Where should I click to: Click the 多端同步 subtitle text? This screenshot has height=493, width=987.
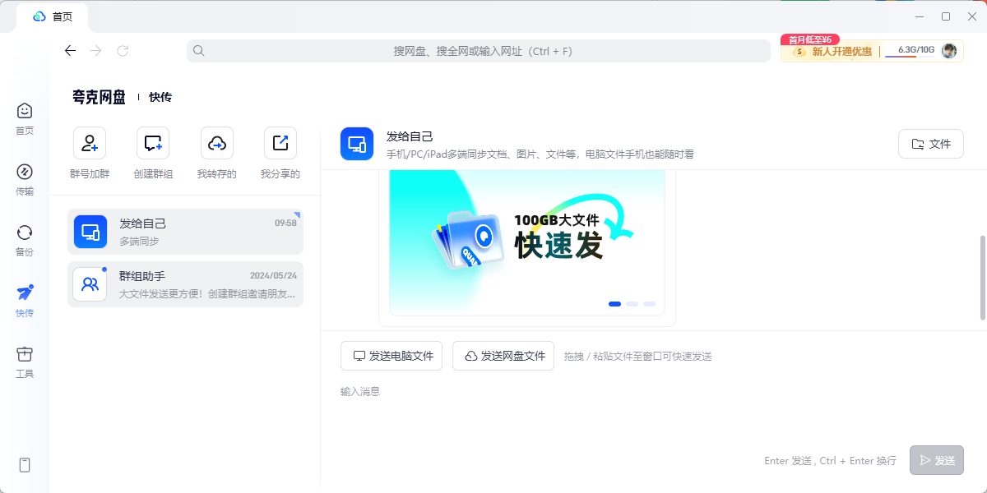pos(139,242)
